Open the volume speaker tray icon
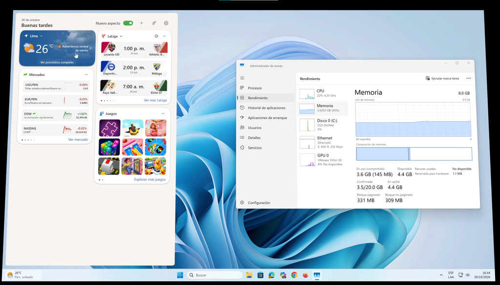Viewport: 500px width, 285px height. point(467,275)
